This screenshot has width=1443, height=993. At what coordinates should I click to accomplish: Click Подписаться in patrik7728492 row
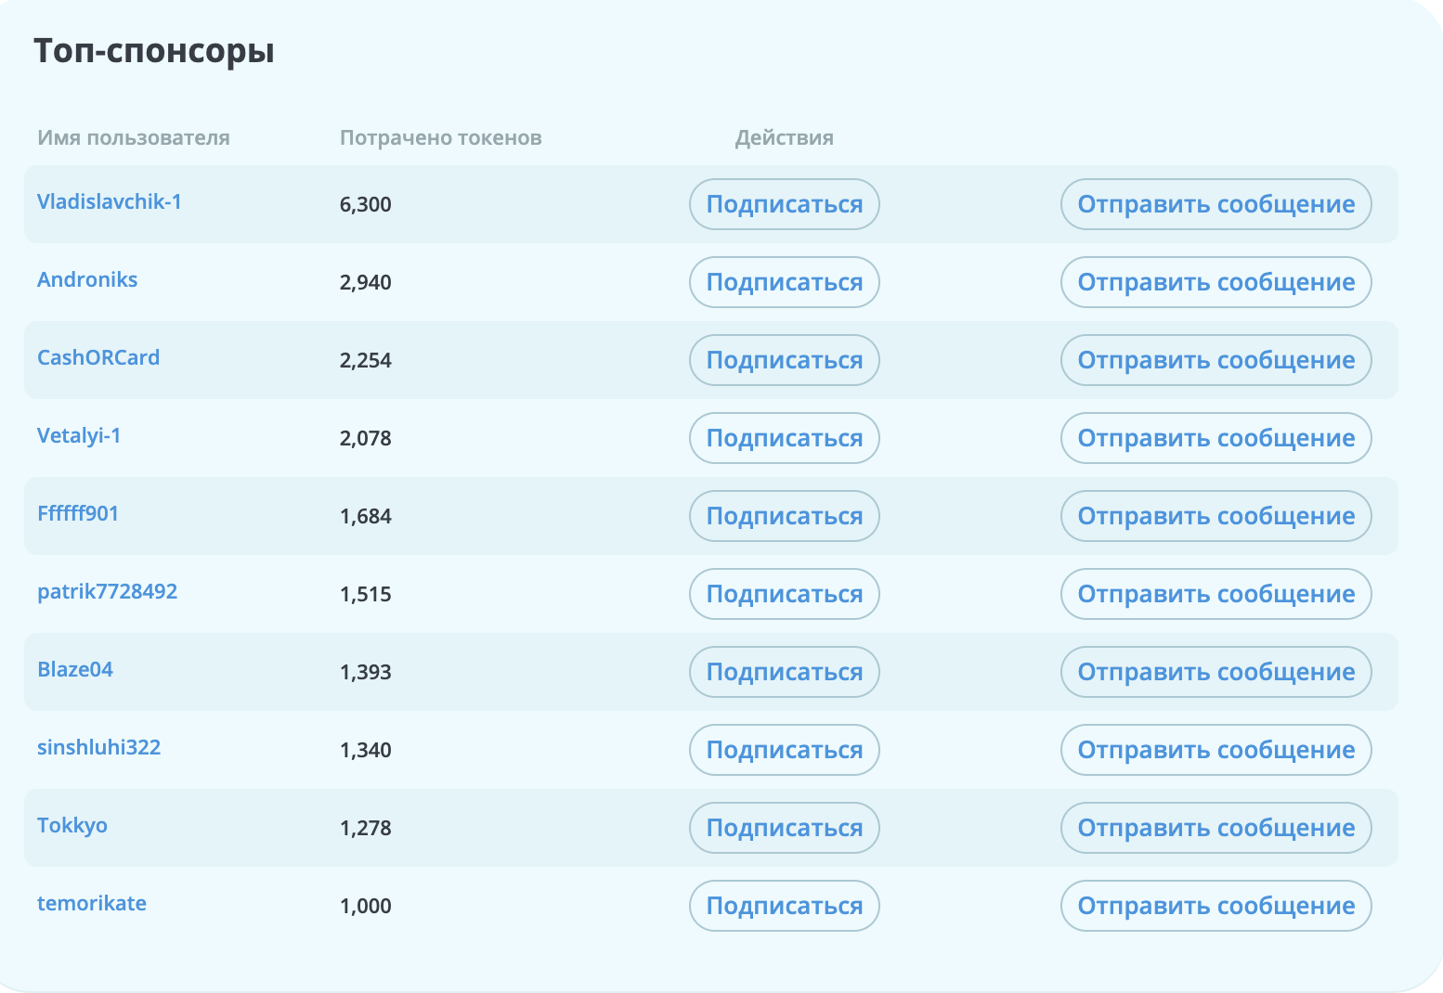point(785,594)
